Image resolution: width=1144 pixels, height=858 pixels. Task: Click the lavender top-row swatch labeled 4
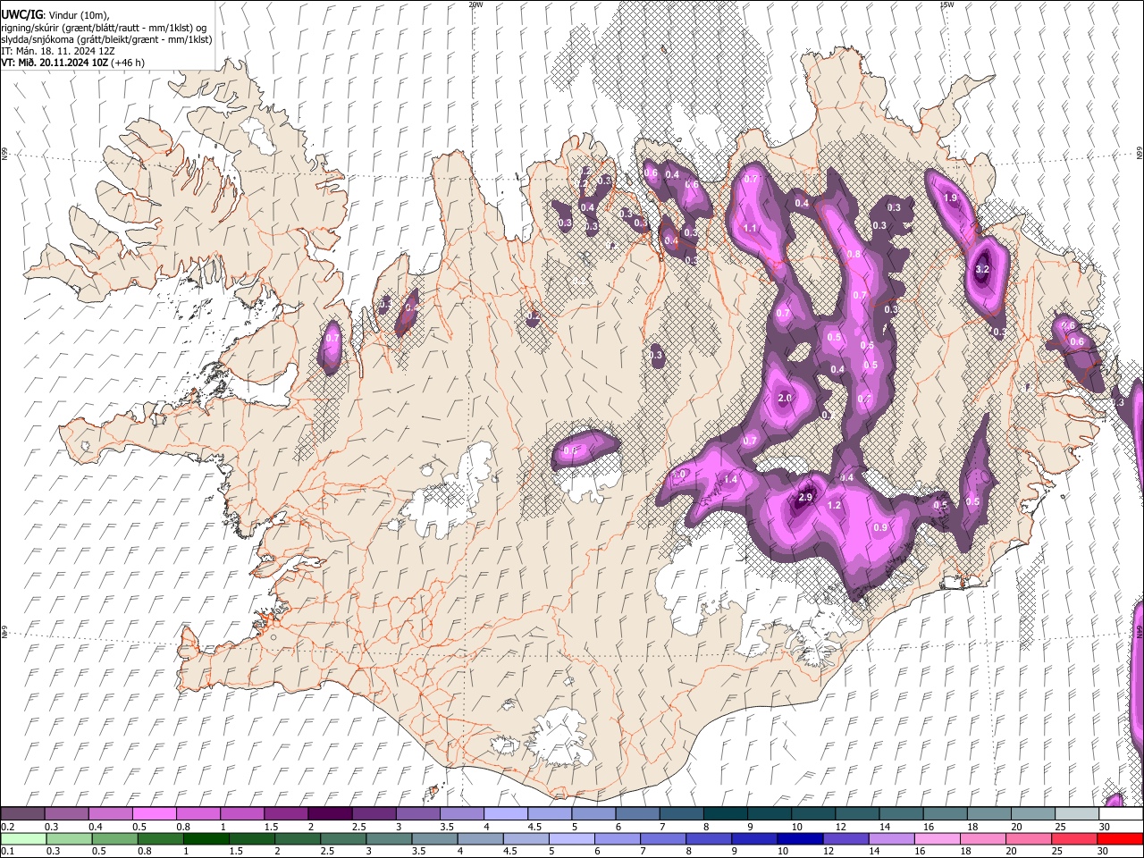pos(505,814)
